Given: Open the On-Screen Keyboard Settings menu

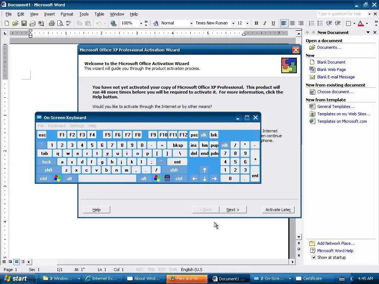Looking at the screenshot, I should click(x=77, y=126).
